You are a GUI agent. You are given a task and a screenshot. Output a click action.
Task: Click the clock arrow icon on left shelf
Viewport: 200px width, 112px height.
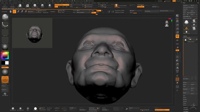5,94
